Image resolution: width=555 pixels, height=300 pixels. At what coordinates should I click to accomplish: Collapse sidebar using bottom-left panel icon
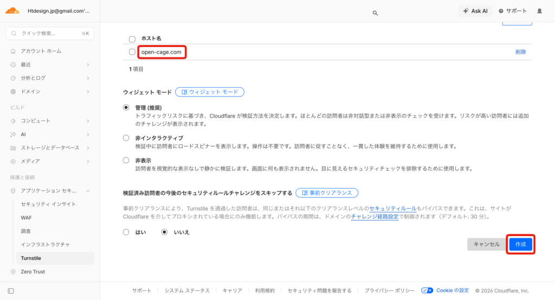(x=11, y=291)
